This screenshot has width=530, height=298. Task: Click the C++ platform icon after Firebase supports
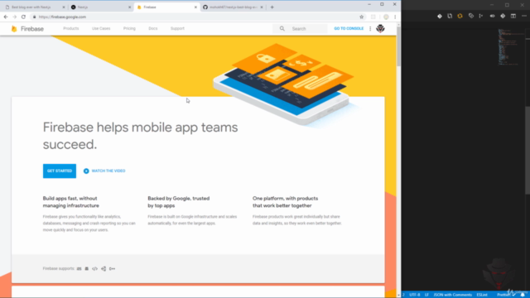click(x=113, y=268)
